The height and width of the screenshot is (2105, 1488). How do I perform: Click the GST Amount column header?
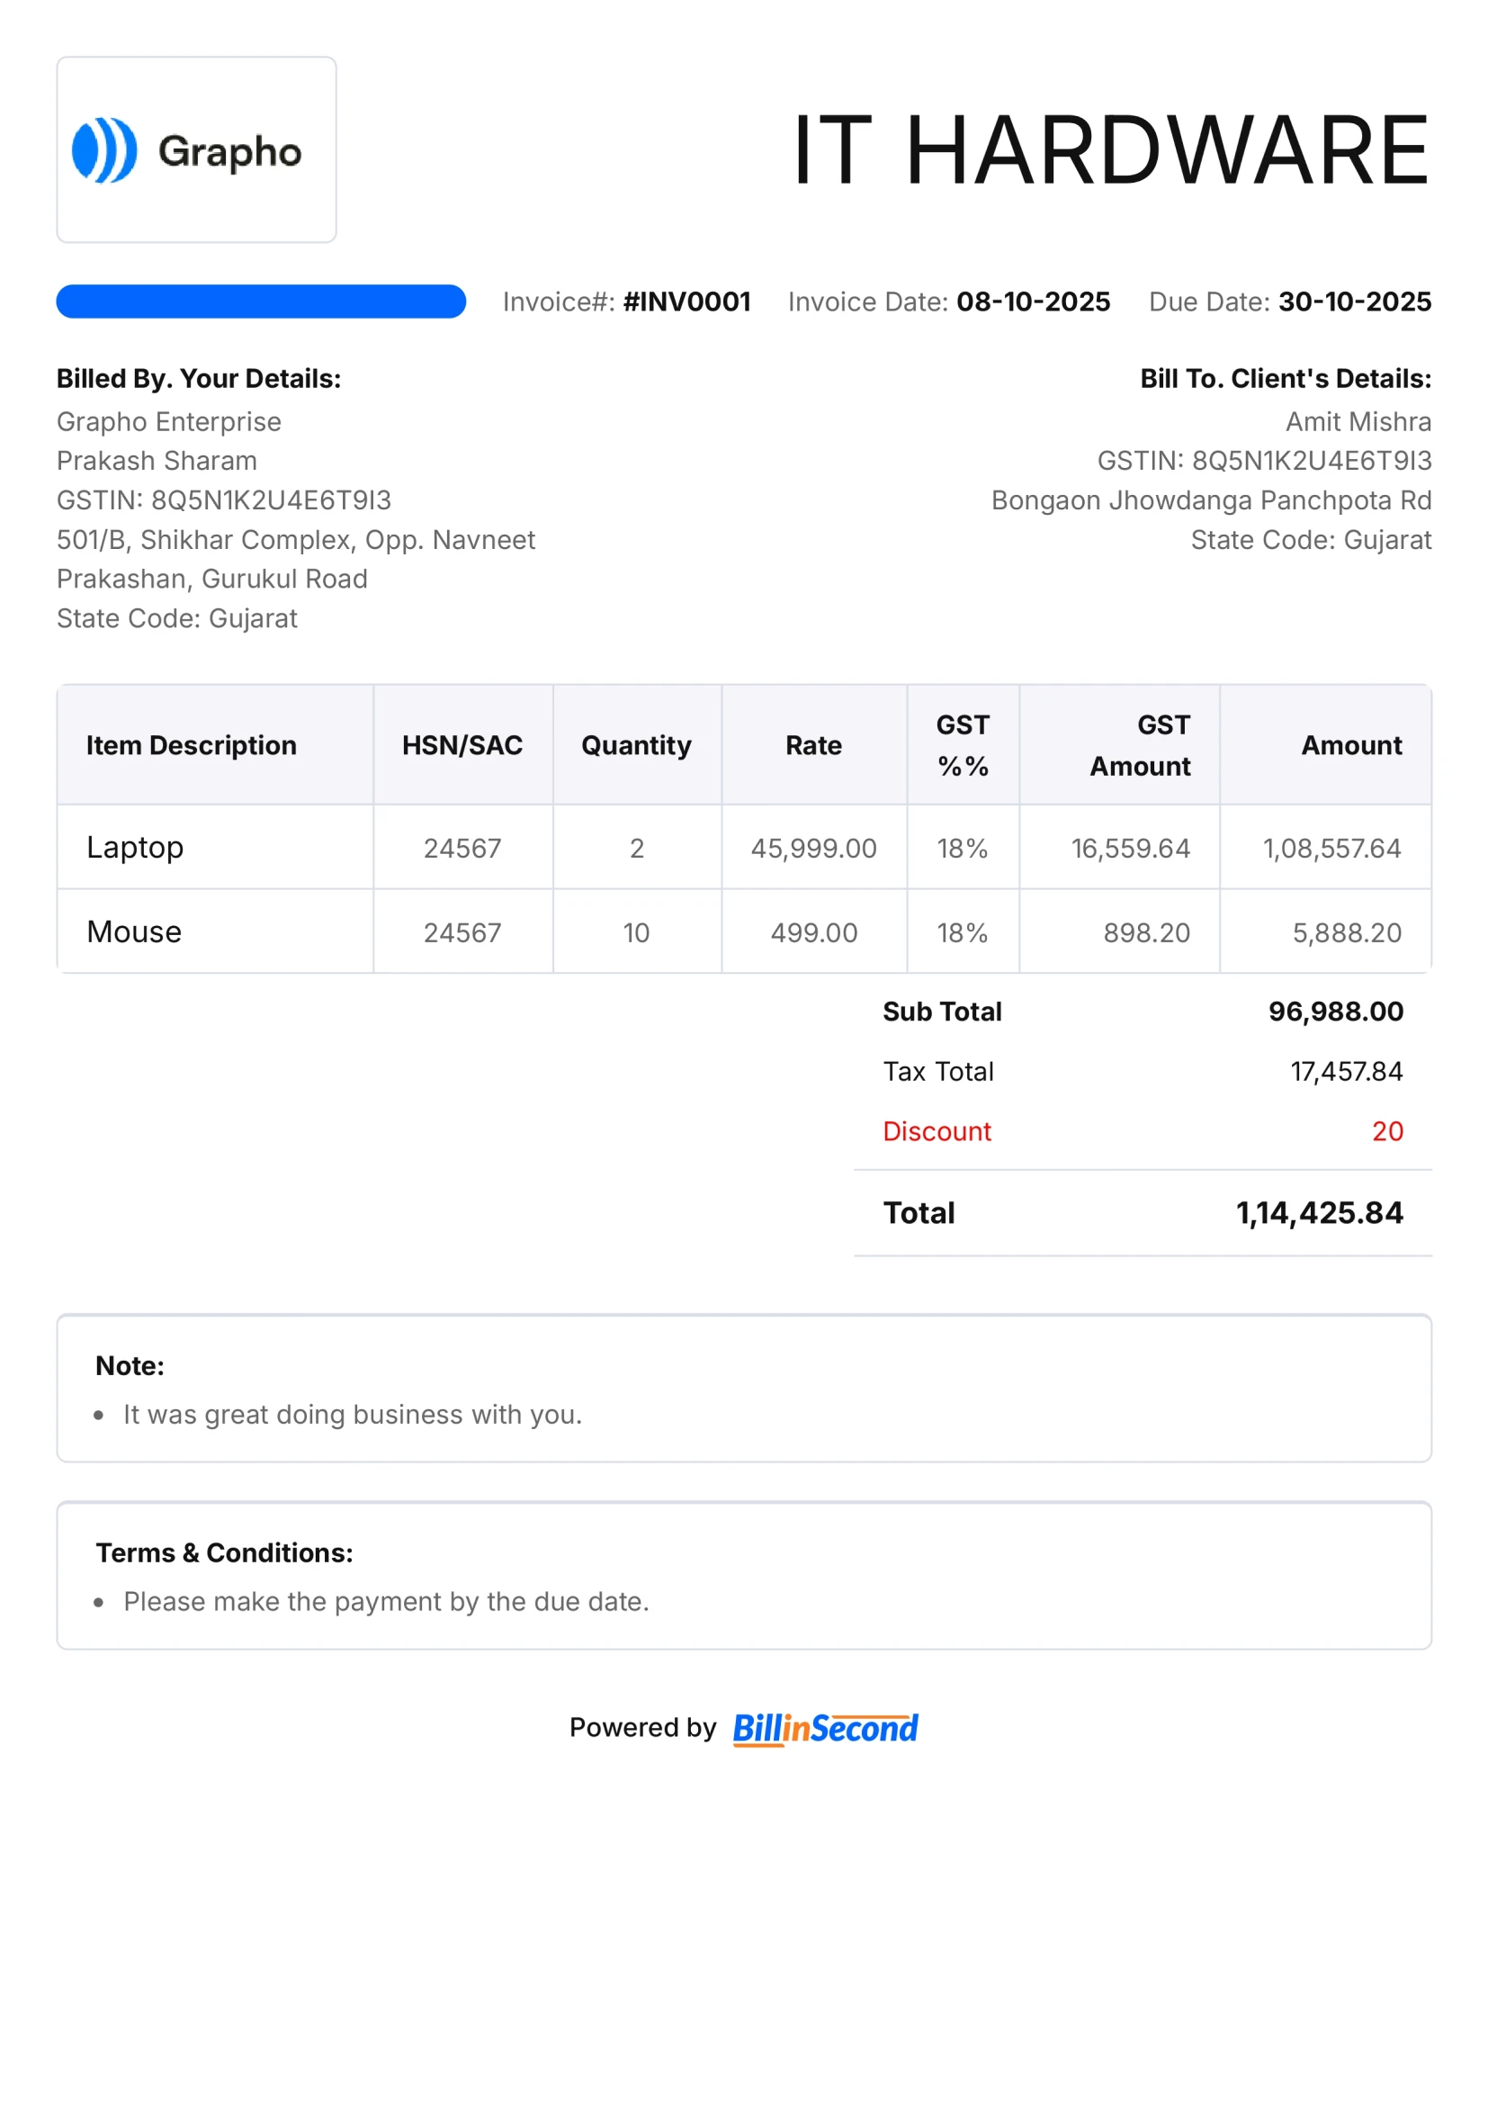1140,745
